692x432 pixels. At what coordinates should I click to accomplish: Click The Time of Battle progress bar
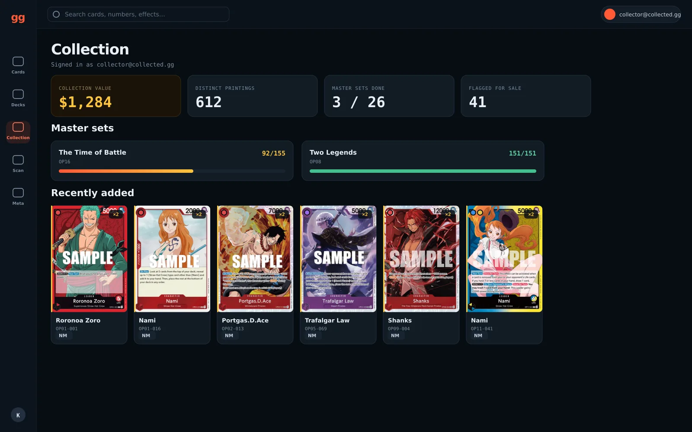coord(172,171)
